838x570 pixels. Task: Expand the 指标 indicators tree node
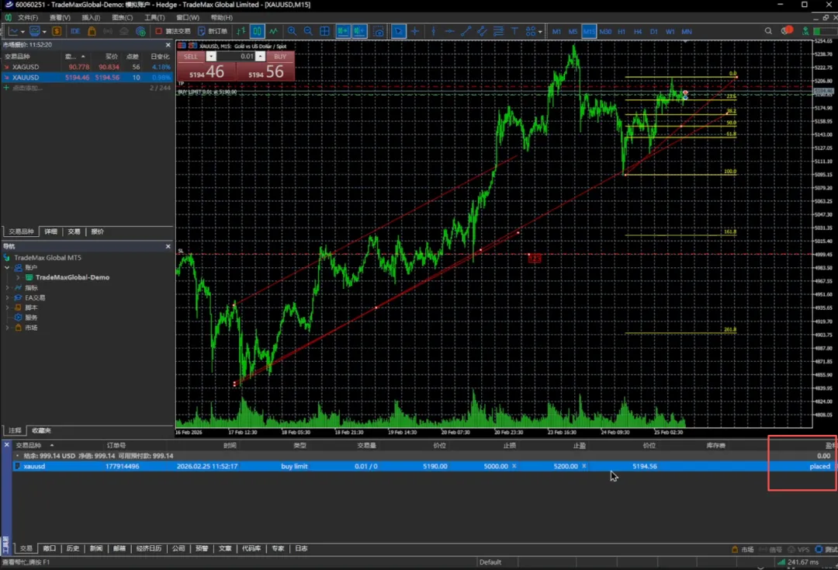click(x=8, y=287)
